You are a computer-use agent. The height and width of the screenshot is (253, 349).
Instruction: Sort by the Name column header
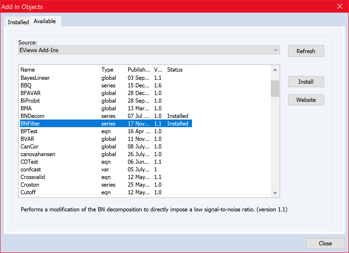(28, 70)
